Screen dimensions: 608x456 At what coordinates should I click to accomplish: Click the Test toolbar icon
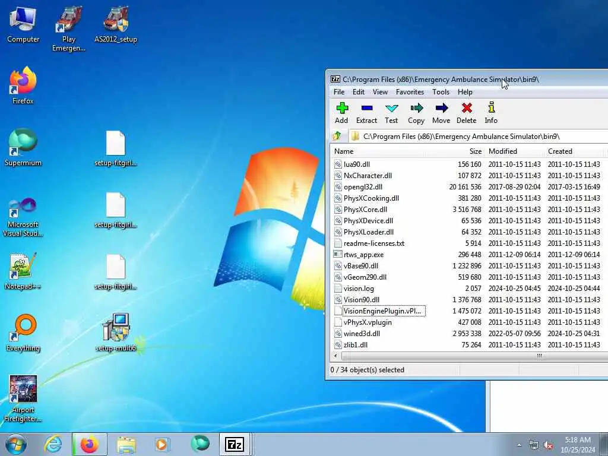391,113
